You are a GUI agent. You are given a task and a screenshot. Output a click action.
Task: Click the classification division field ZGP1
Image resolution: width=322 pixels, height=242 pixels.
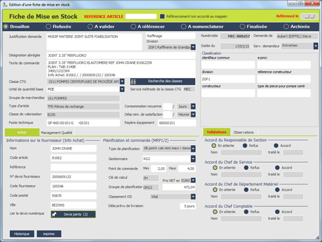[228, 79]
